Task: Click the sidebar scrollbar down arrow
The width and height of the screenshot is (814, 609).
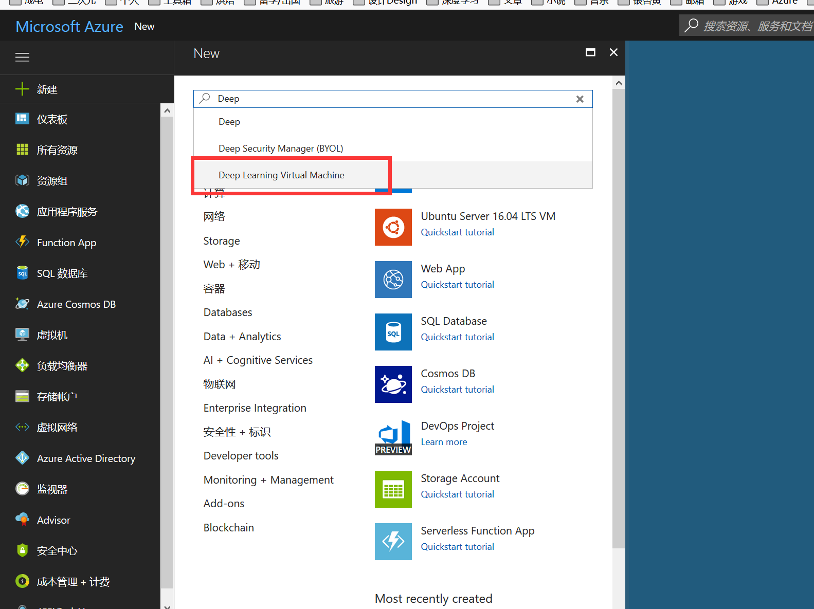Action: coord(167,606)
